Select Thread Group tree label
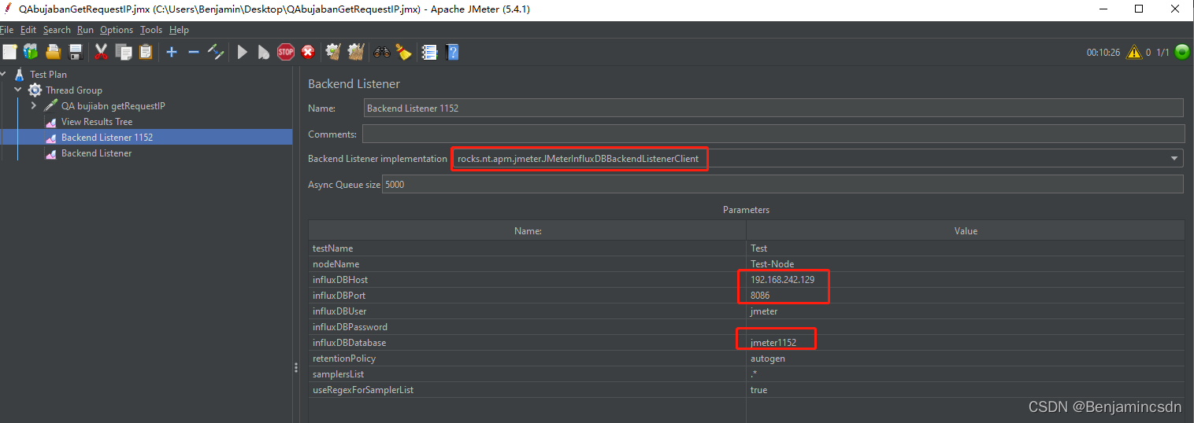Image resolution: width=1194 pixels, height=423 pixels. pos(74,90)
